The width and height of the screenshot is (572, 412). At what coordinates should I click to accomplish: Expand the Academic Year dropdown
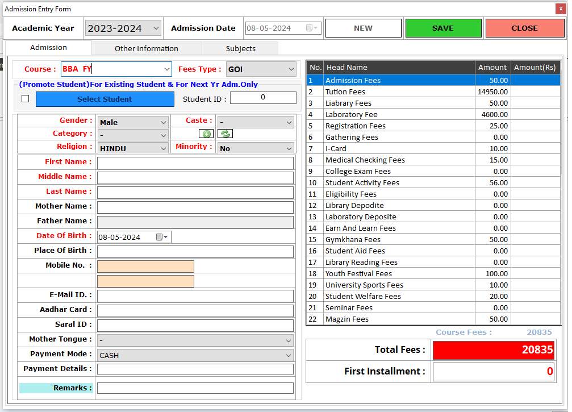tap(156, 28)
